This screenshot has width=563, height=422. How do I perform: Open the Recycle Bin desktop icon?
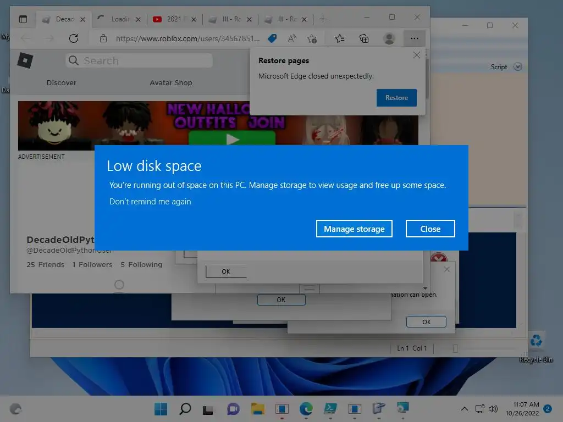point(536,347)
